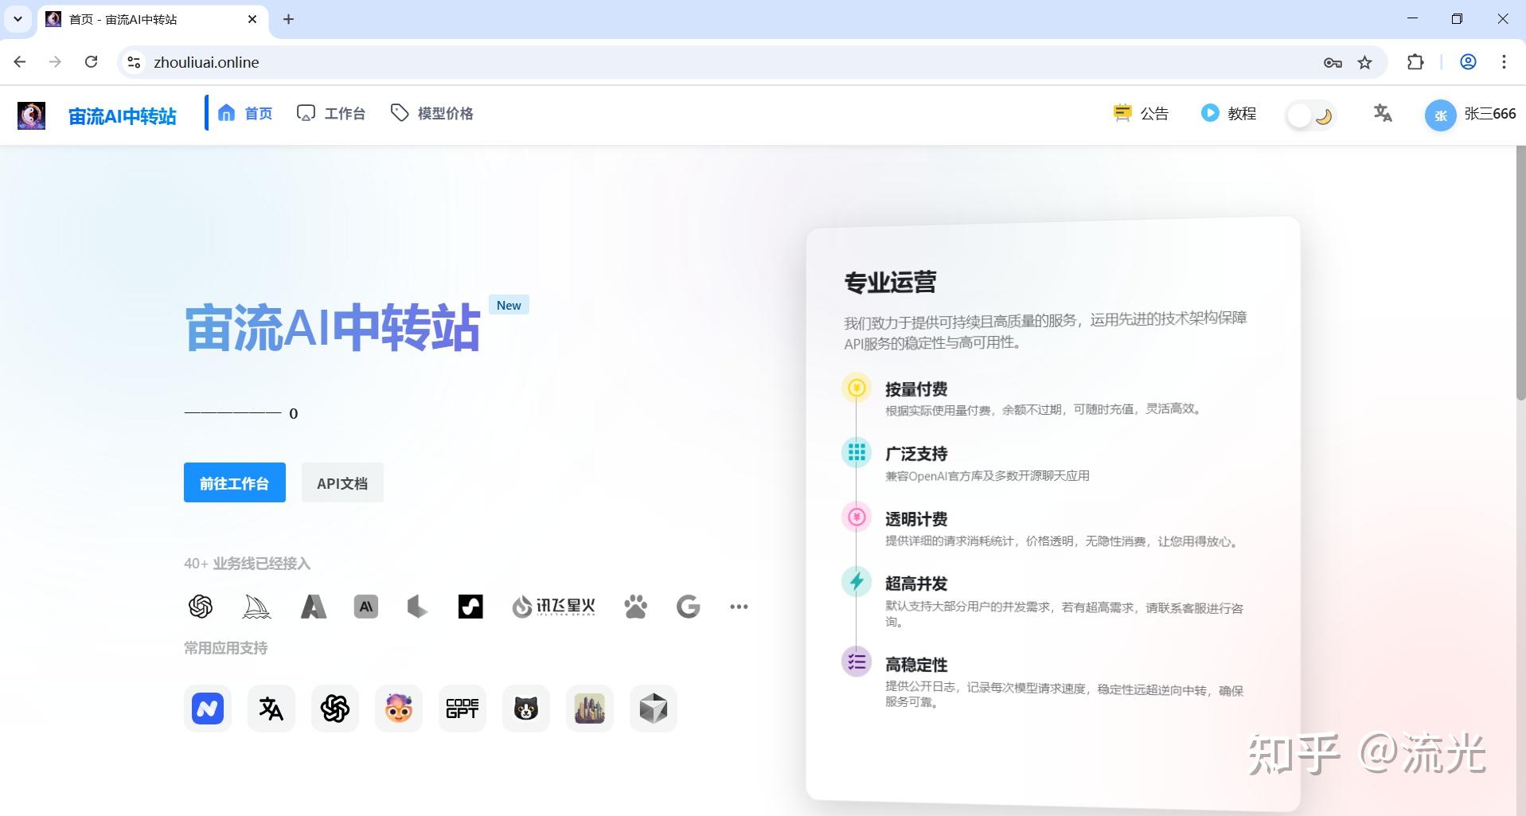The height and width of the screenshot is (816, 1526).
Task: Switch to the 工作台 navigation item
Action: [x=331, y=113]
